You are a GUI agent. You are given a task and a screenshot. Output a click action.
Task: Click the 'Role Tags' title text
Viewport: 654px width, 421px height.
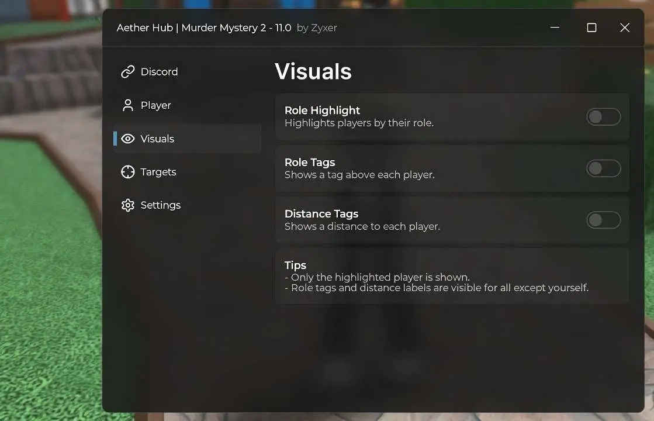(310, 162)
